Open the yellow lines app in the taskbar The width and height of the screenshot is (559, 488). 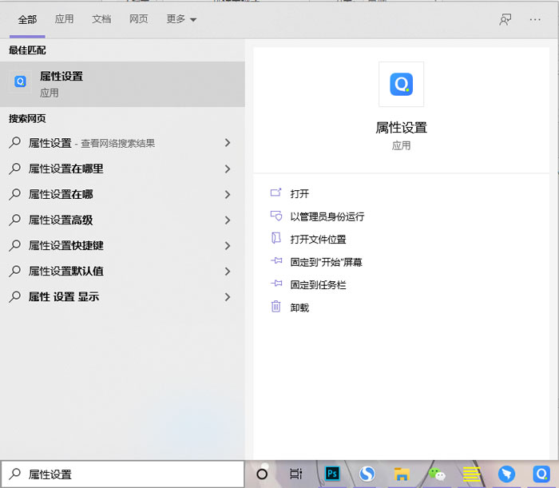click(x=471, y=474)
